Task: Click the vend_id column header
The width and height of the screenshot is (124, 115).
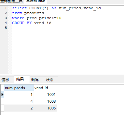Action: [45, 88]
